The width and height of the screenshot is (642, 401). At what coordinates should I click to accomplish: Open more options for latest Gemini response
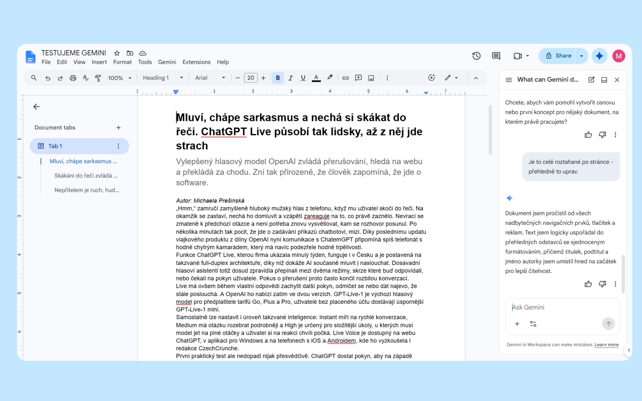[x=615, y=284]
